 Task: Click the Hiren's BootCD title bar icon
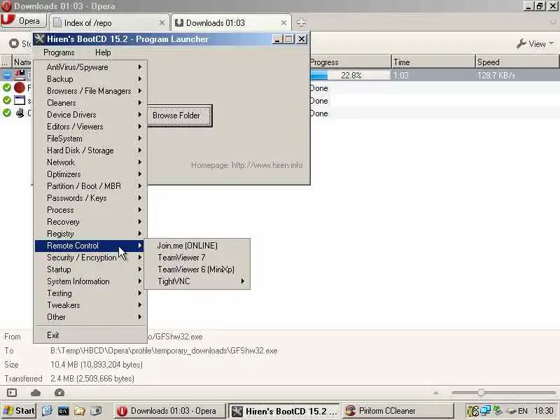(x=39, y=38)
